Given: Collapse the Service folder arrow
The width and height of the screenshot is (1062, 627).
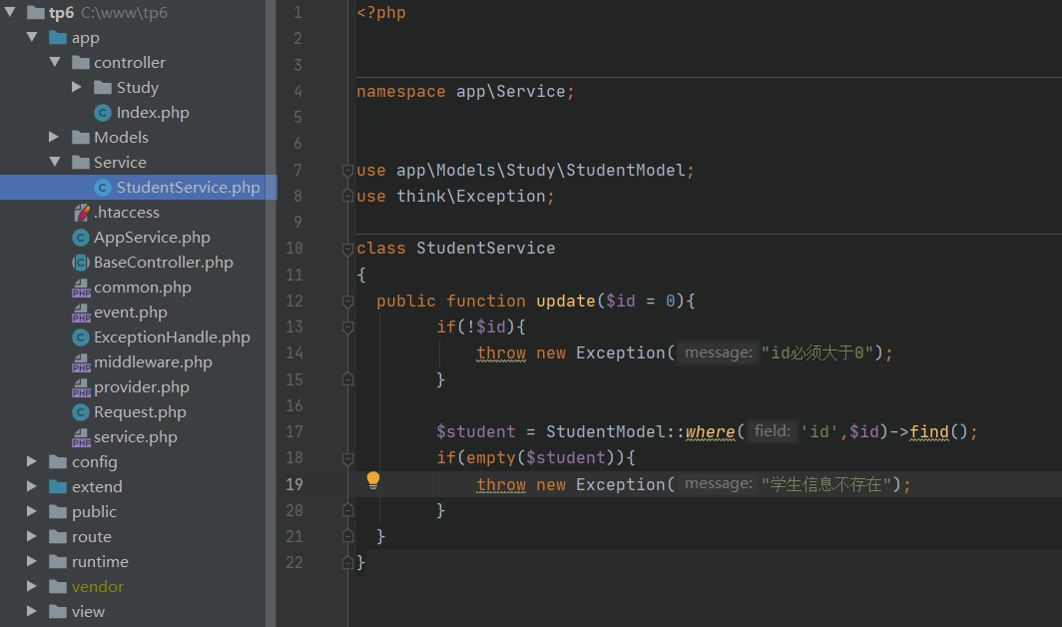Looking at the screenshot, I should tap(55, 162).
